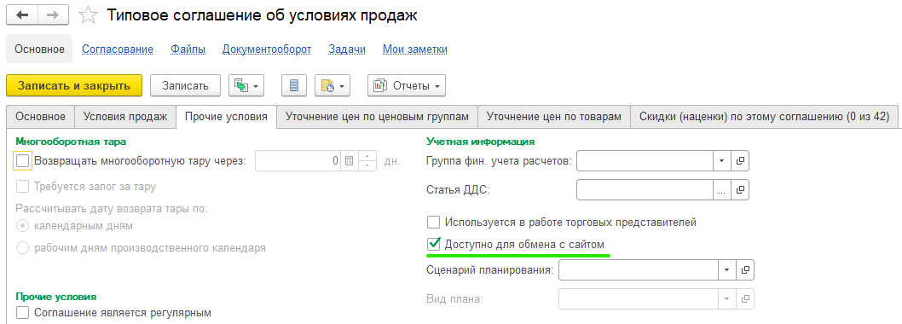902x324 pixels.
Task: Click the Группа фин. учета расчетов field
Action: point(645,161)
